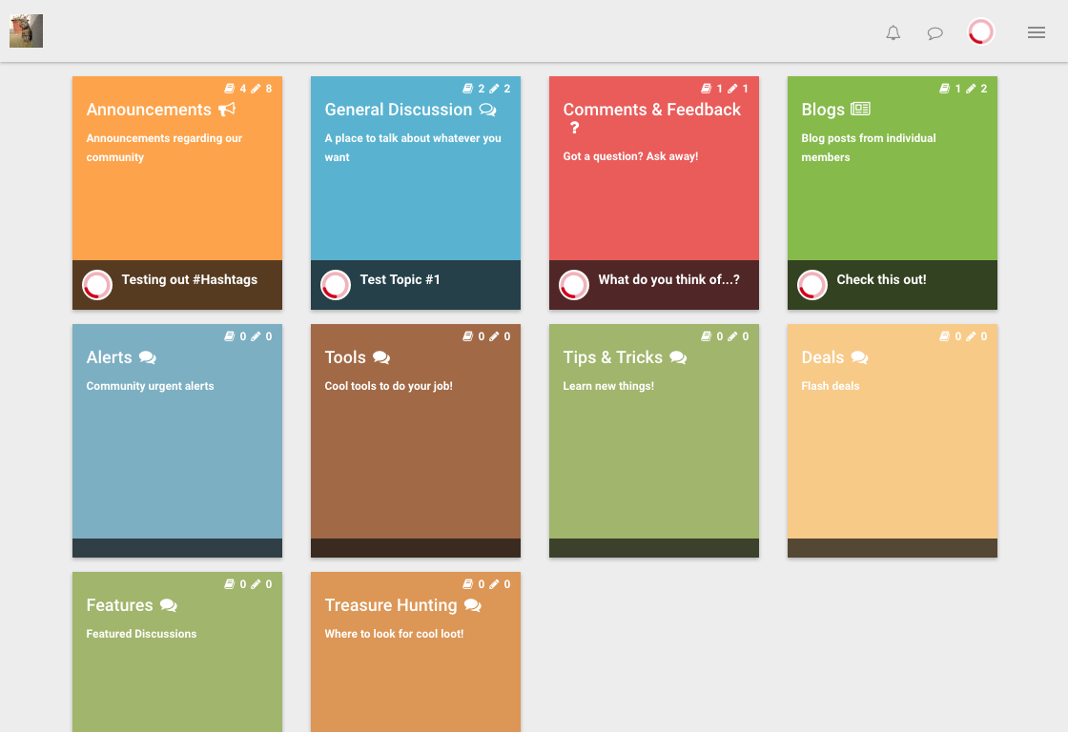Click the posts pencil icon on Deals card
Screen dimensions: 1068x732
click(x=971, y=336)
